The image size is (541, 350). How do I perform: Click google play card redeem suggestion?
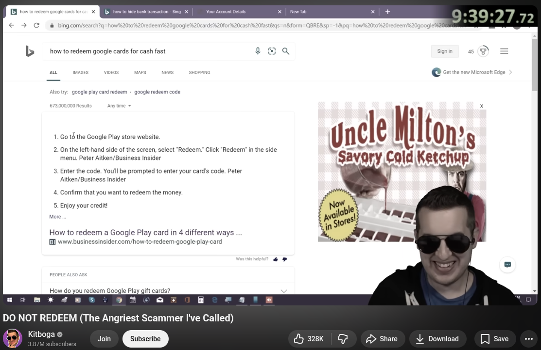(x=99, y=92)
